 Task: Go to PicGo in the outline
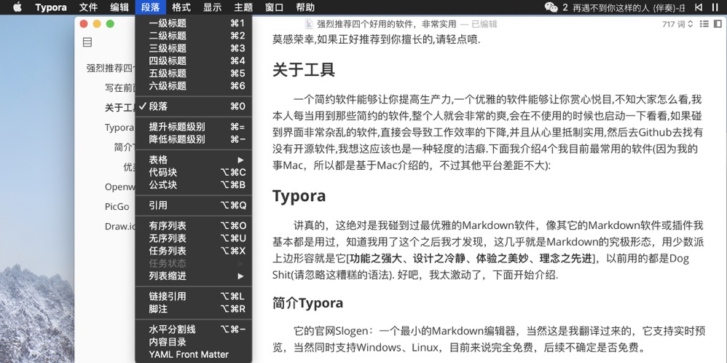pyautogui.click(x=117, y=206)
